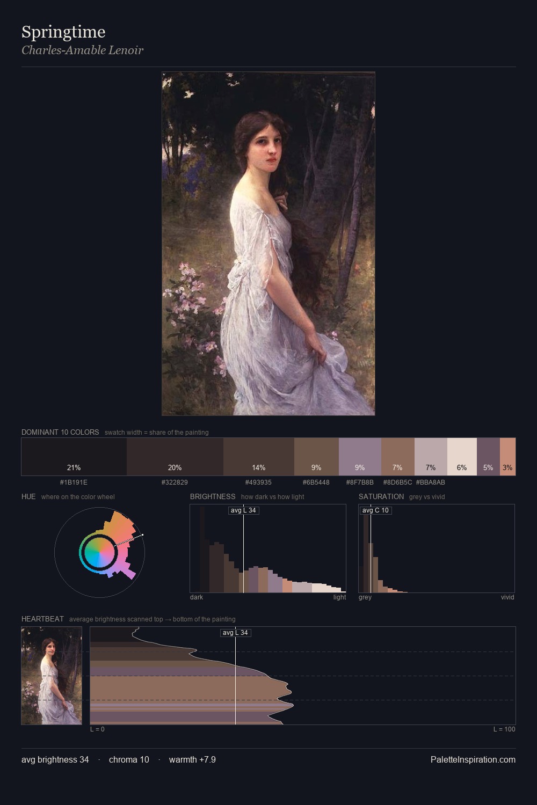Pick the 7% swatch #BBA8AB
This screenshot has width=537, height=805.
[431, 457]
